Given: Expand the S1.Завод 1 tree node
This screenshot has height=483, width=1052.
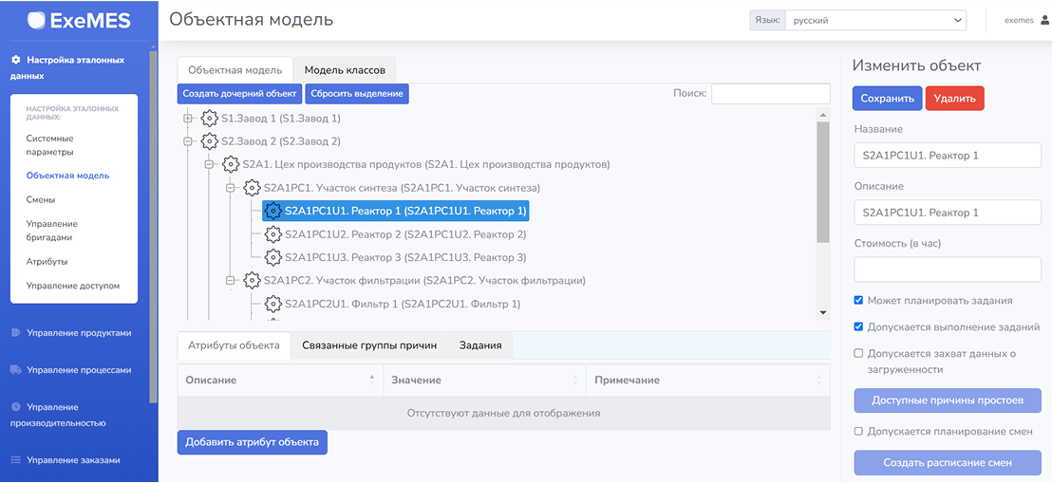Looking at the screenshot, I should point(188,119).
